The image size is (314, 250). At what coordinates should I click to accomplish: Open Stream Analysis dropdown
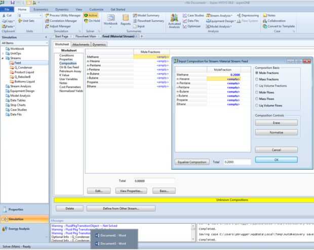click(x=219, y=15)
